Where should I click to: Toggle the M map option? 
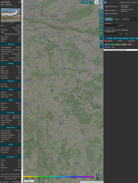point(101,30)
